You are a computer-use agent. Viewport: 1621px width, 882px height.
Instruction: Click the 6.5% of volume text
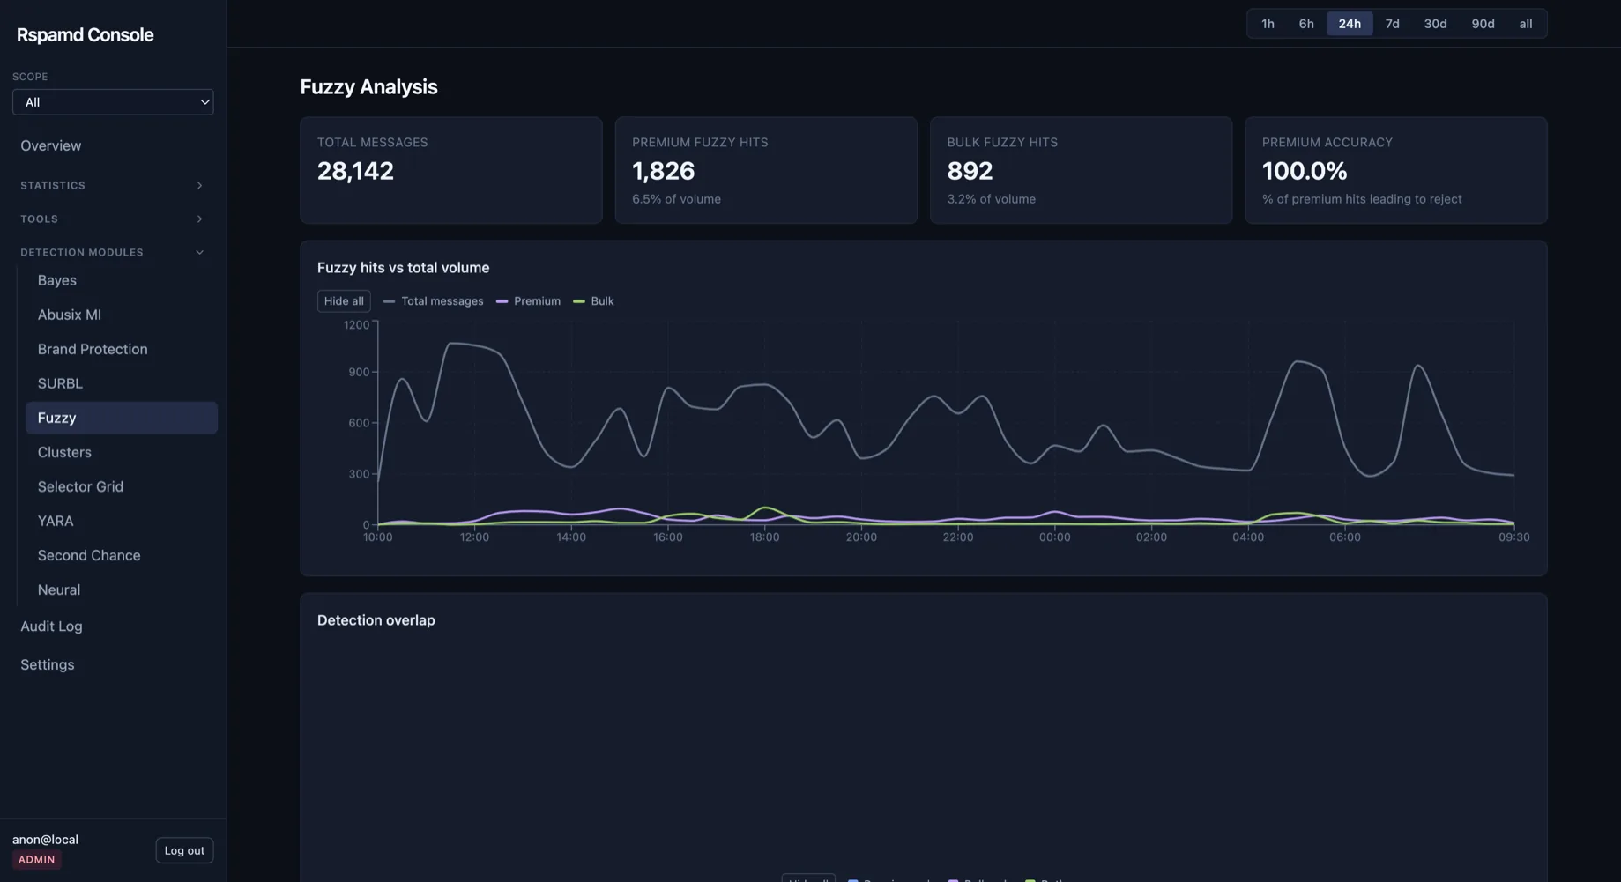click(x=677, y=199)
